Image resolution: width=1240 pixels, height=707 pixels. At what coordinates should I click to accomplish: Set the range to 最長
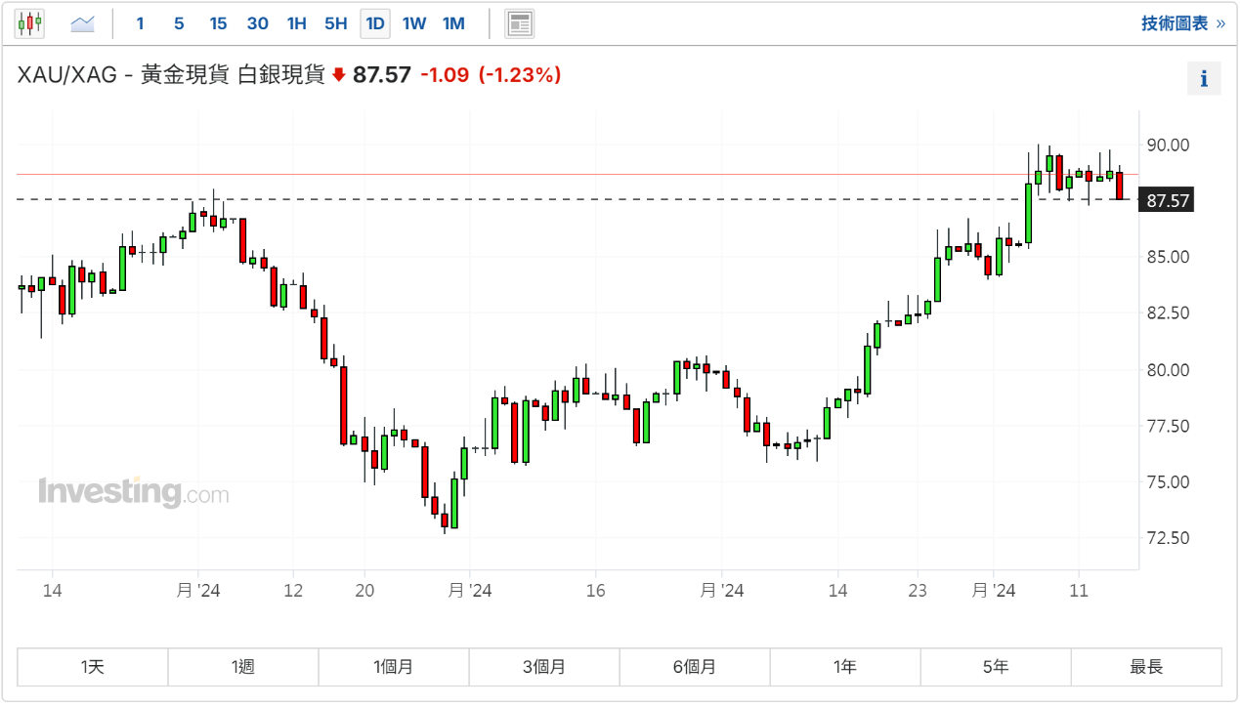pyautogui.click(x=1146, y=667)
